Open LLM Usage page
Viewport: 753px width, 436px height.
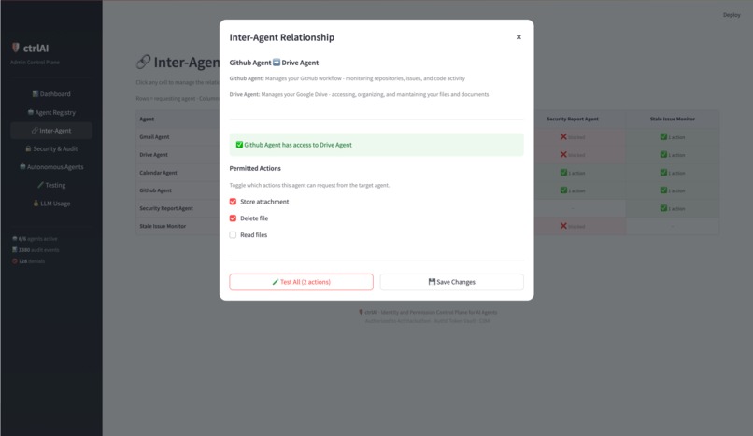pos(51,204)
